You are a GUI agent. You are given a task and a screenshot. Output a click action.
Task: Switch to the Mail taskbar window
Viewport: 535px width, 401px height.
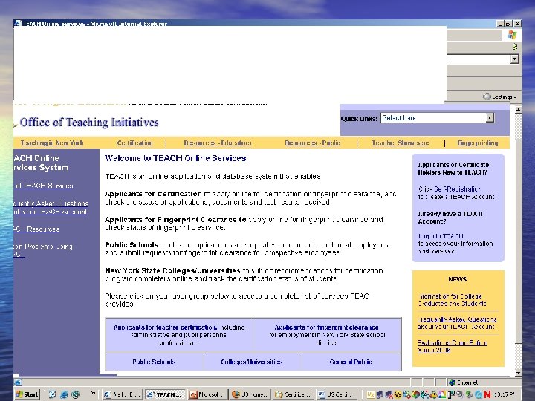click(122, 394)
